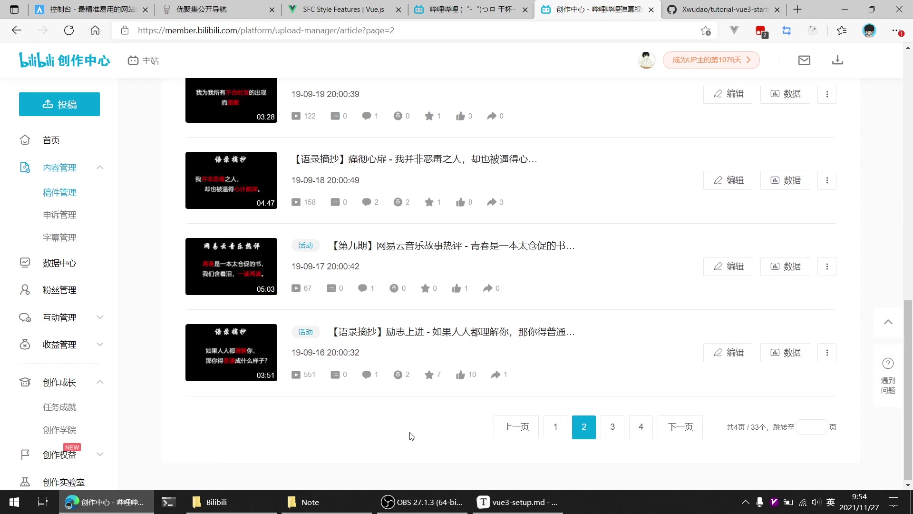Switch to the SFC Style Features browser tab
This screenshot has height=514, width=913.
click(343, 10)
